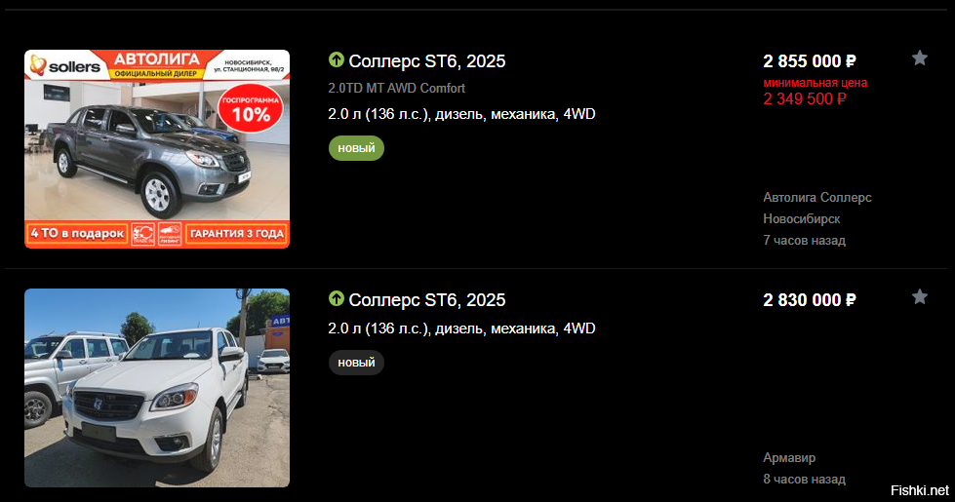Open Автолига Соллерс dealer link

(x=817, y=197)
